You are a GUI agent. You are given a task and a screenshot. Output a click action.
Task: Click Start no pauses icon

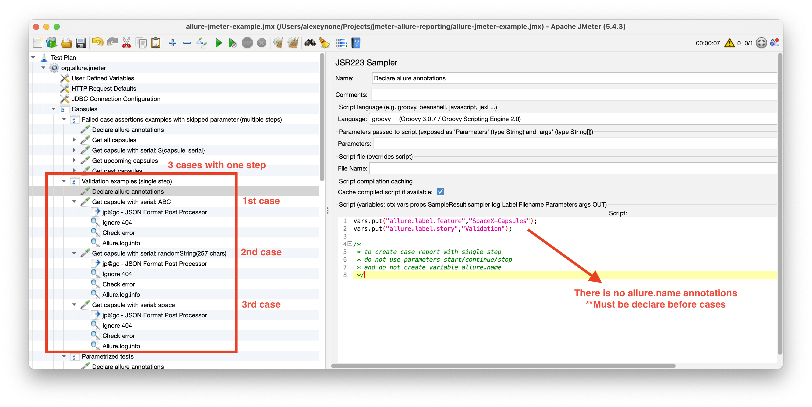[x=233, y=43]
